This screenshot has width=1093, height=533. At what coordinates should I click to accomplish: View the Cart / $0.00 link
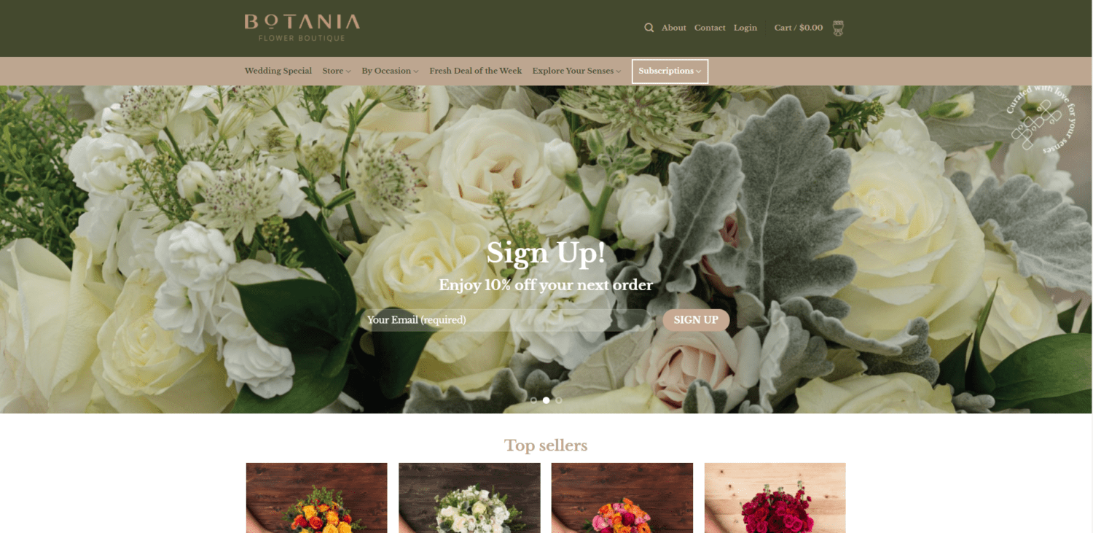pos(799,28)
